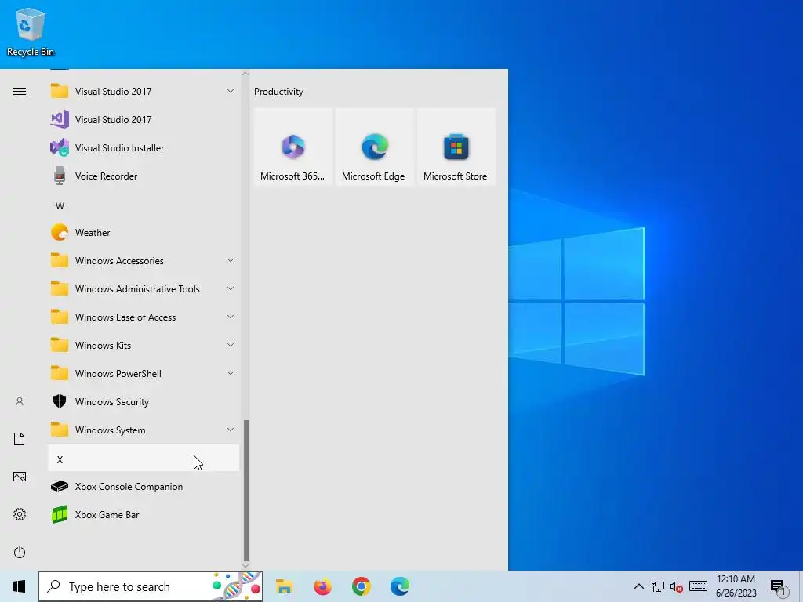Click the Windows PowerShell folder label

pos(118,374)
